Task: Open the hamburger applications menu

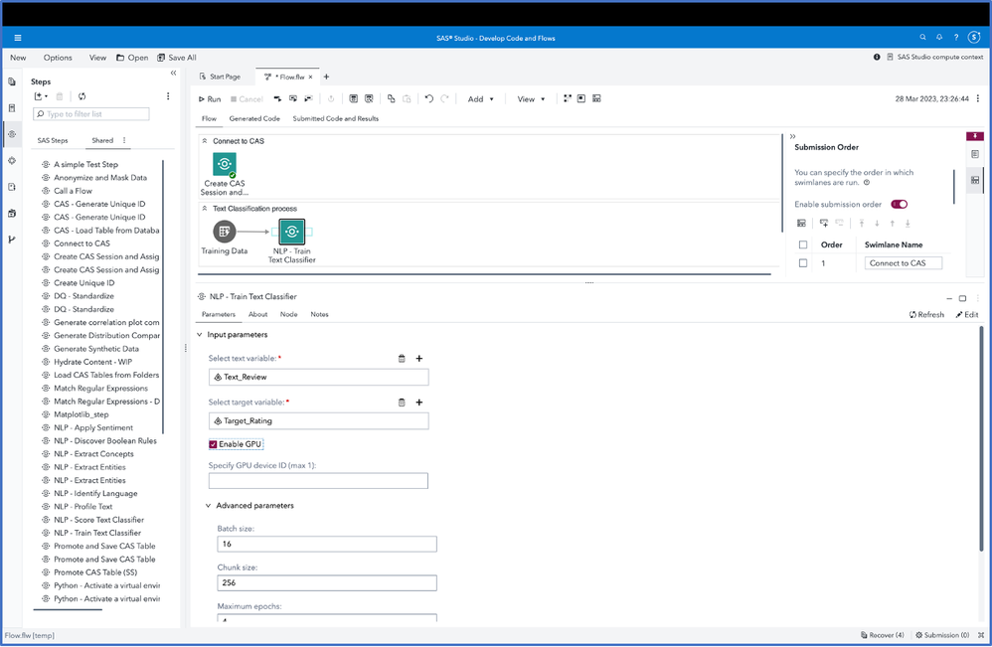Action: [x=18, y=38]
